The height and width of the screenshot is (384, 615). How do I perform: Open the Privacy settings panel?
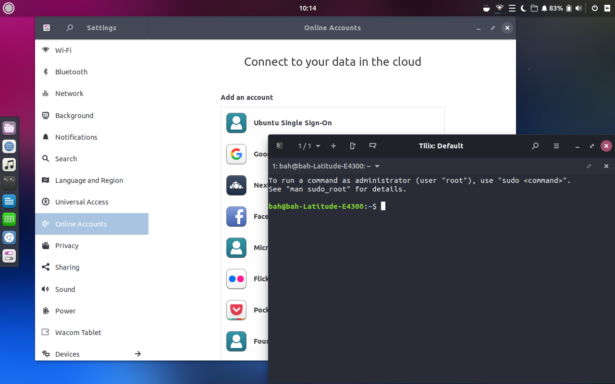pyautogui.click(x=92, y=245)
